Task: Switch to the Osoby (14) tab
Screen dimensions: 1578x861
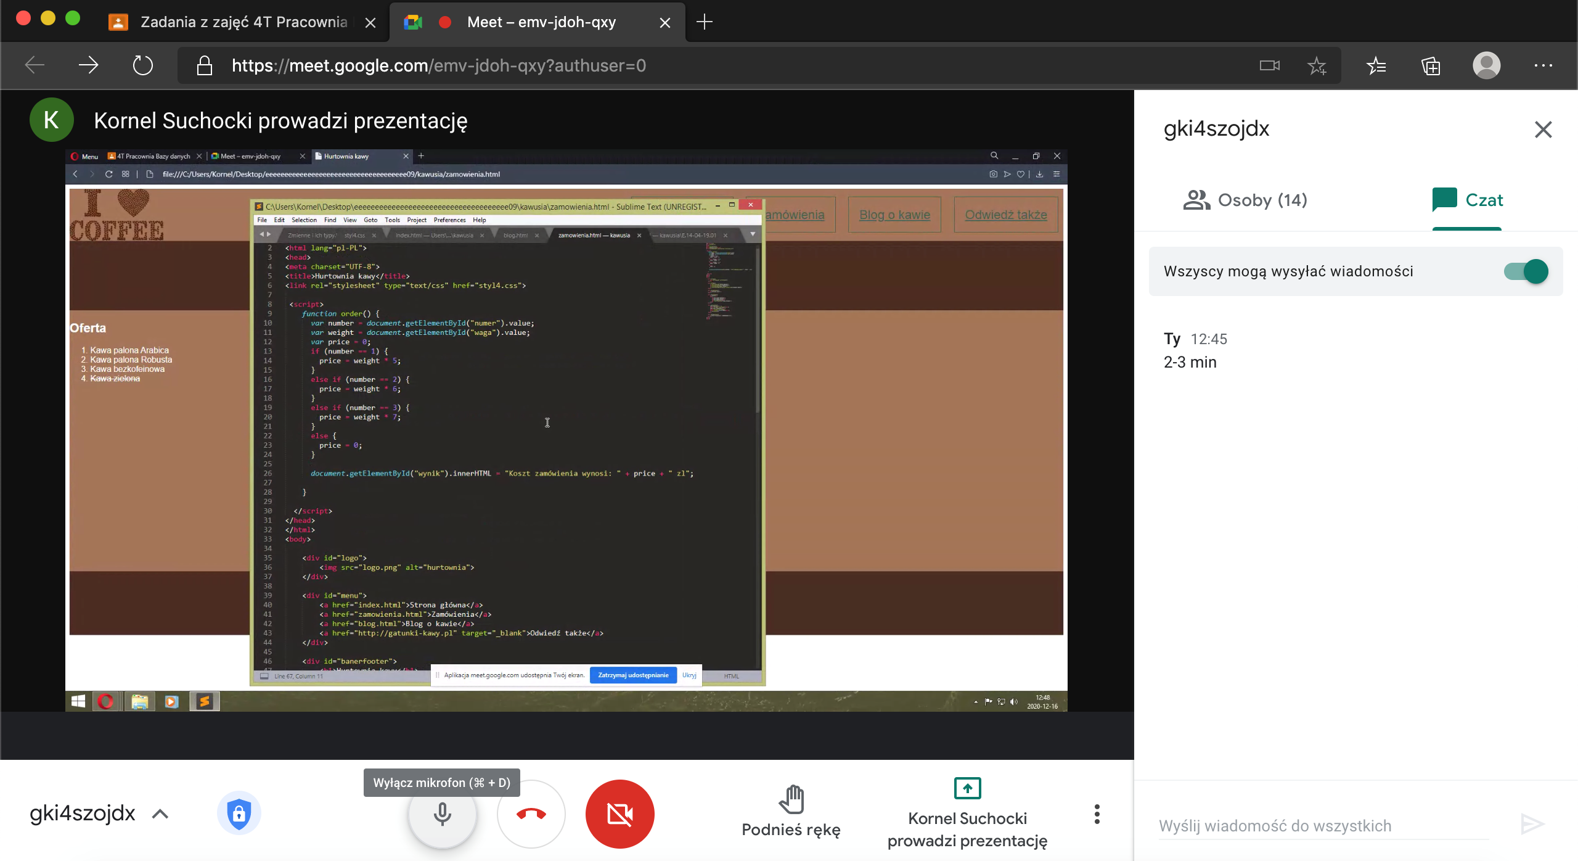Action: (1245, 200)
